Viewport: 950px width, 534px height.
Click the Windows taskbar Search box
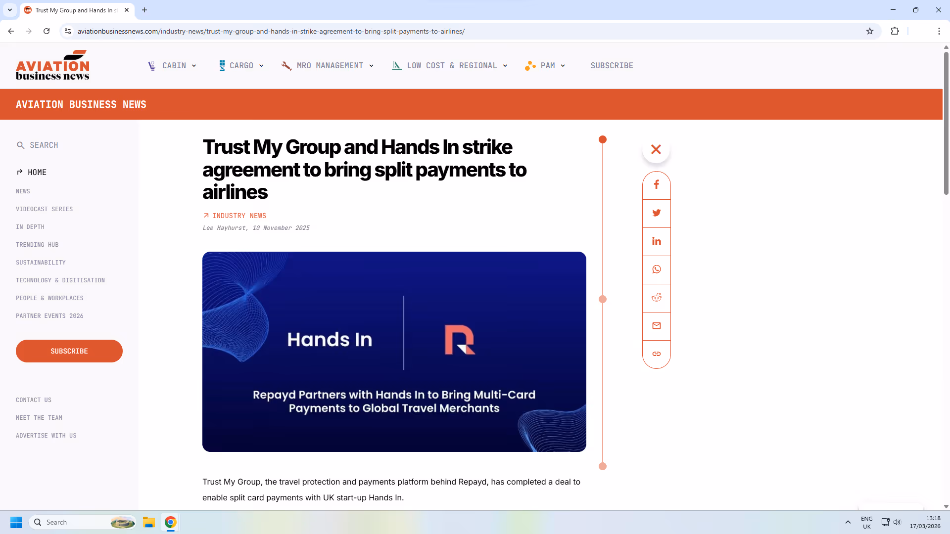pos(83,522)
